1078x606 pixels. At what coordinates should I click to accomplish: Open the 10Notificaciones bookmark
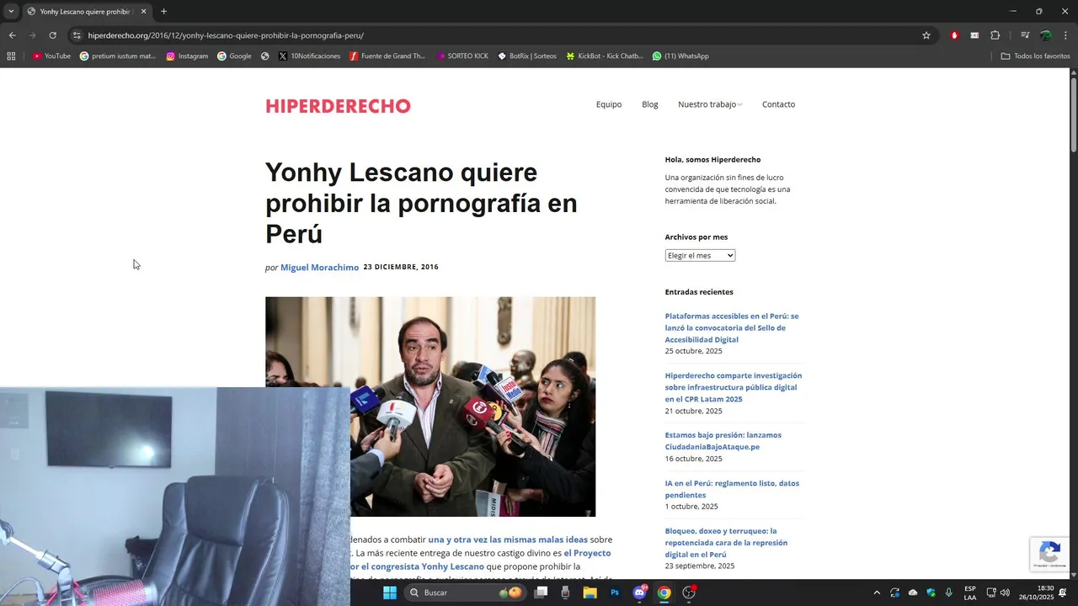pos(309,56)
